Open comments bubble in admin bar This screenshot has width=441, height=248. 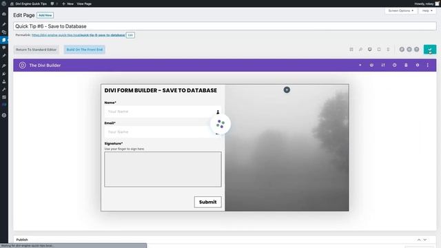pyautogui.click(x=54, y=3)
